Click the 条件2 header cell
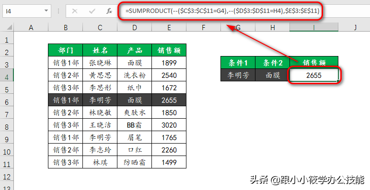 tap(273, 63)
